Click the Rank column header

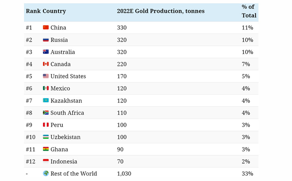point(33,11)
